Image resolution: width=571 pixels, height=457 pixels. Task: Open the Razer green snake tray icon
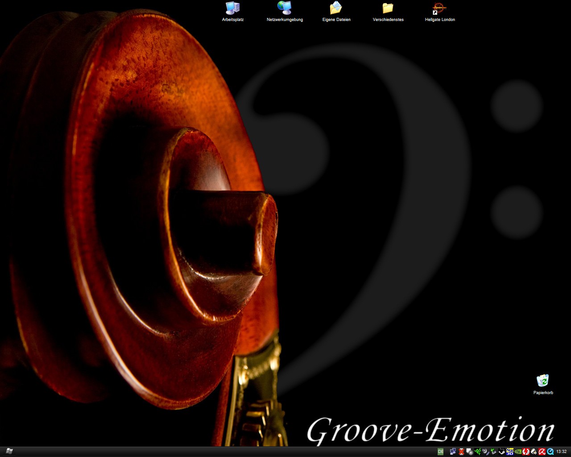click(x=478, y=452)
